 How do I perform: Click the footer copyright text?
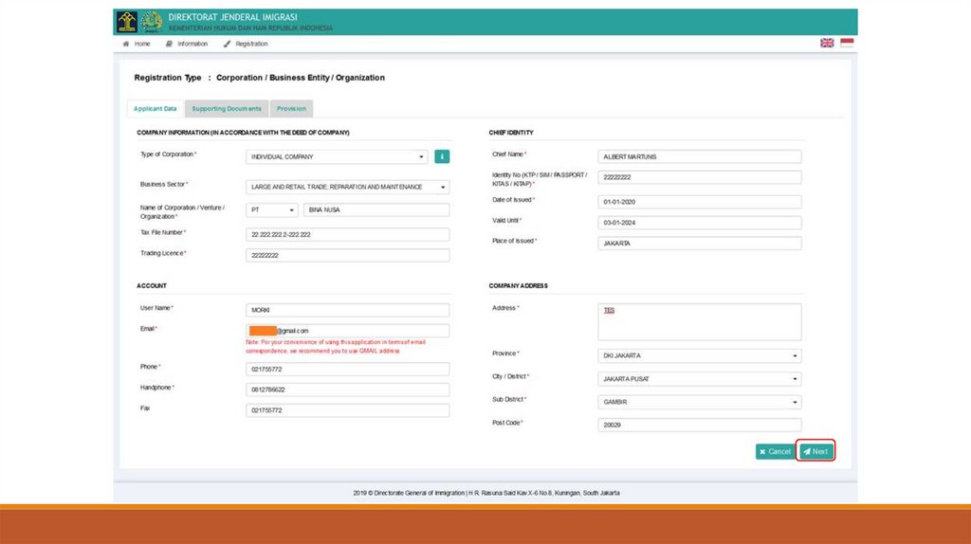click(x=486, y=493)
